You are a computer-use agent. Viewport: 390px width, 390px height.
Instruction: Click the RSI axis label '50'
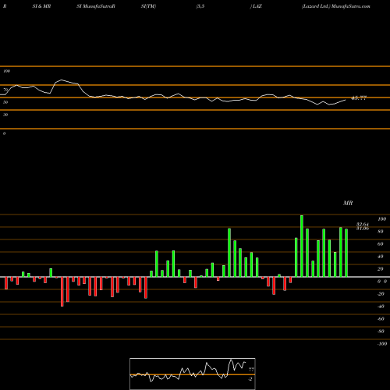(5, 102)
